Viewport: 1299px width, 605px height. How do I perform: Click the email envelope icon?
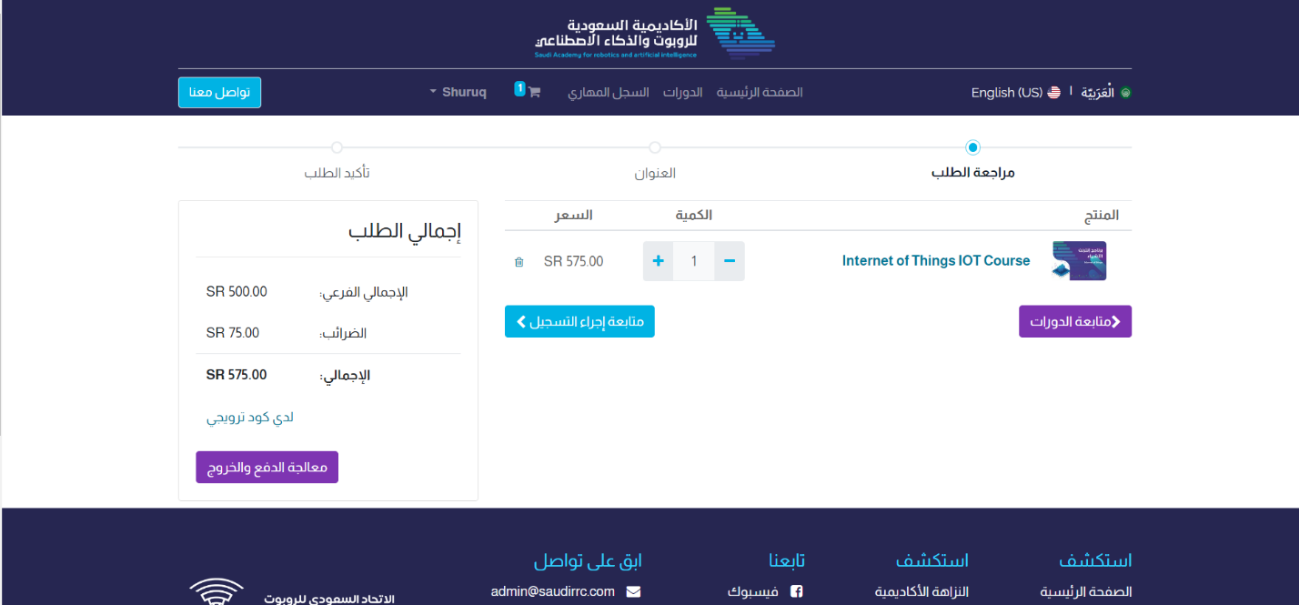(634, 591)
